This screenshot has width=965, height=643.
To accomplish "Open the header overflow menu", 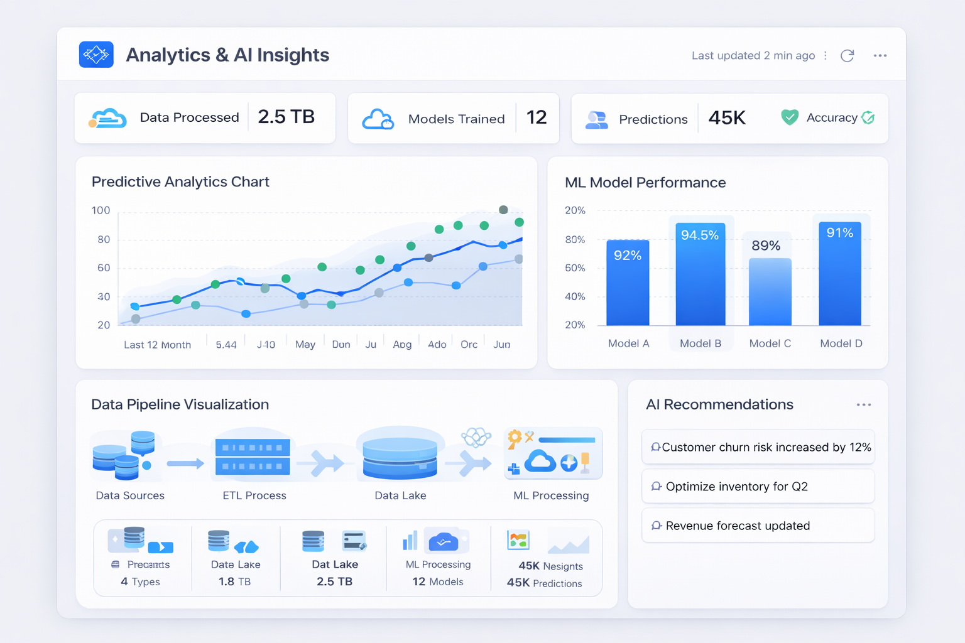I will tap(880, 55).
